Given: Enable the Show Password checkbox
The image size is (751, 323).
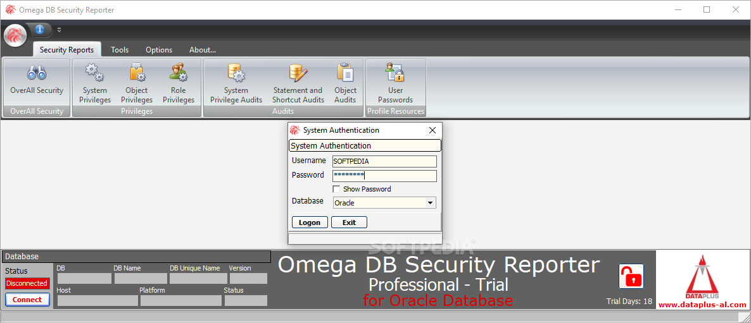Looking at the screenshot, I should (x=336, y=189).
